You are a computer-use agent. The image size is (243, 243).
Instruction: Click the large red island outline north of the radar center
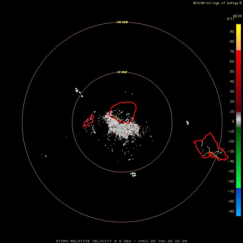tap(122, 112)
